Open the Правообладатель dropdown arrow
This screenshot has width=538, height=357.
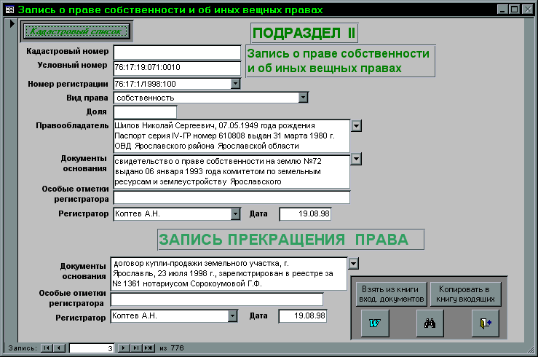356,125
